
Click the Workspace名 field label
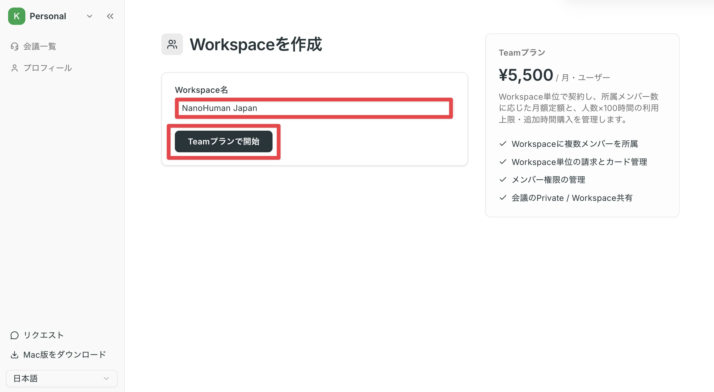point(202,90)
